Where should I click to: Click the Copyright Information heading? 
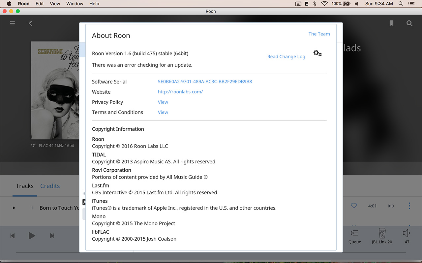tap(118, 129)
